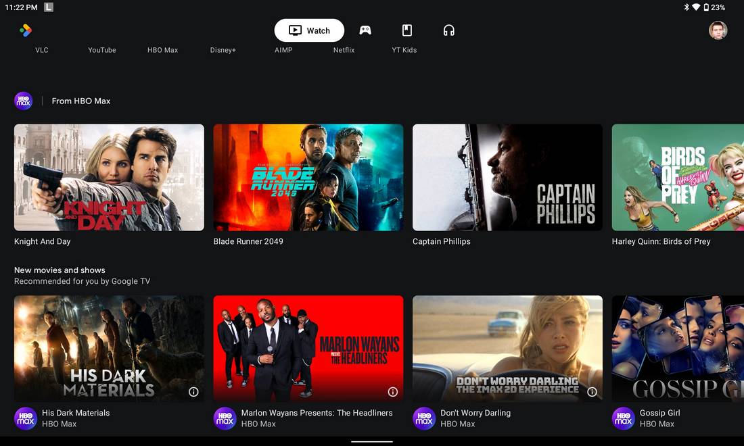Launch the VLC app shortcut
The height and width of the screenshot is (446, 744).
coord(42,50)
